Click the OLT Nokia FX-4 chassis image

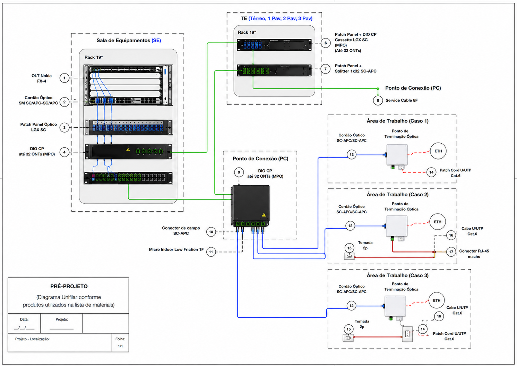click(x=128, y=85)
